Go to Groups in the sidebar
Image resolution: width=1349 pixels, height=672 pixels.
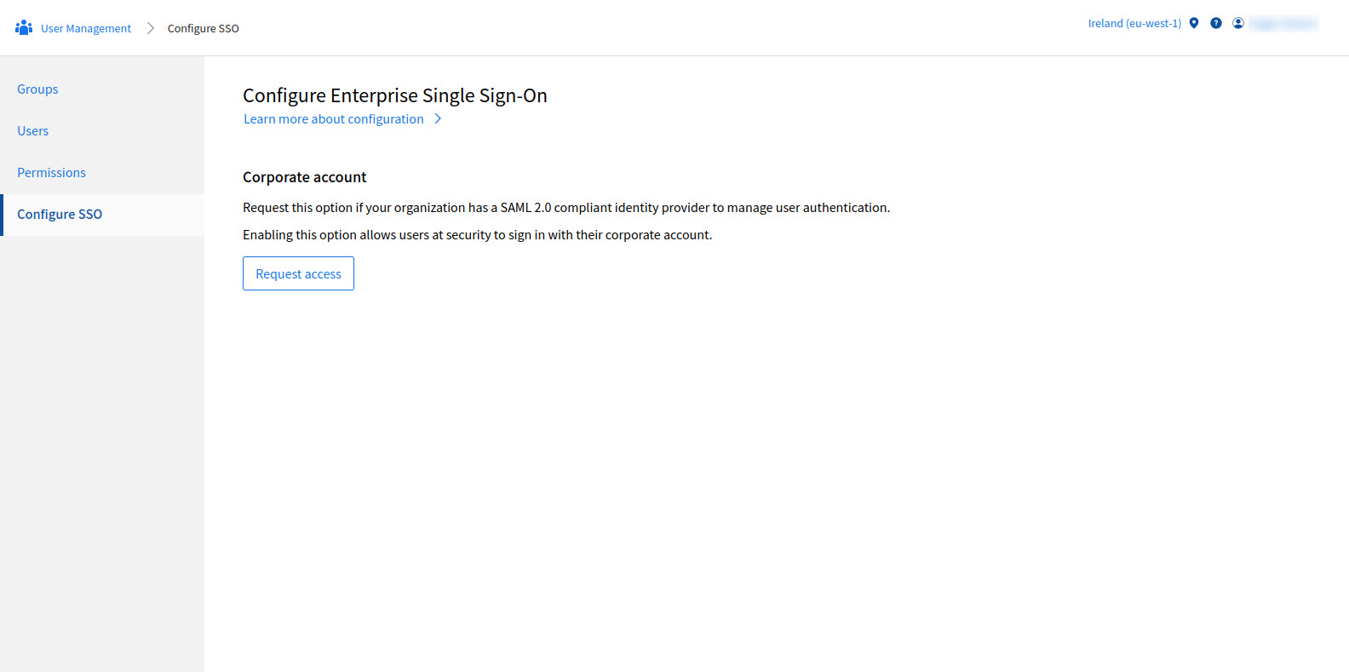[x=37, y=89]
